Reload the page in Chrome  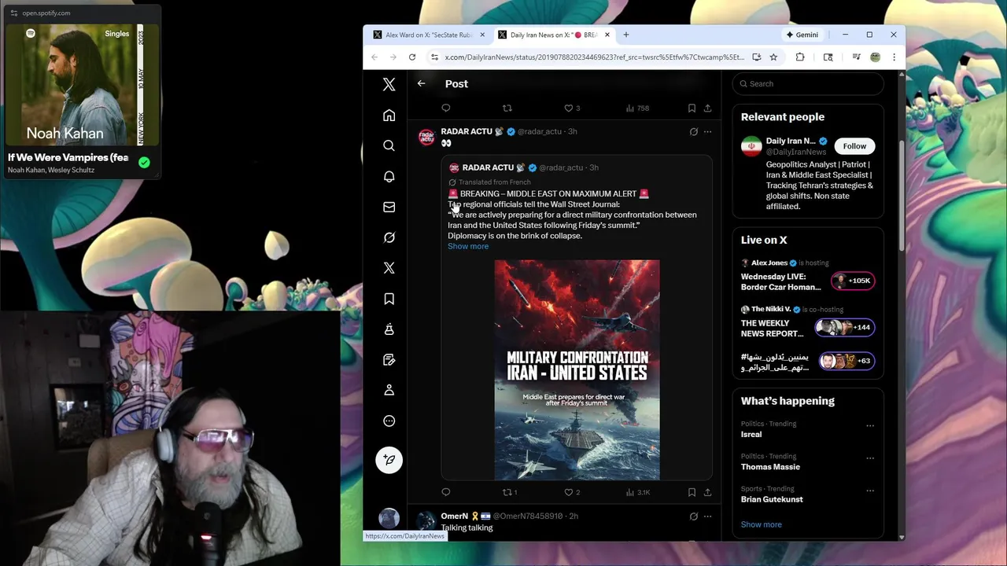coord(411,57)
